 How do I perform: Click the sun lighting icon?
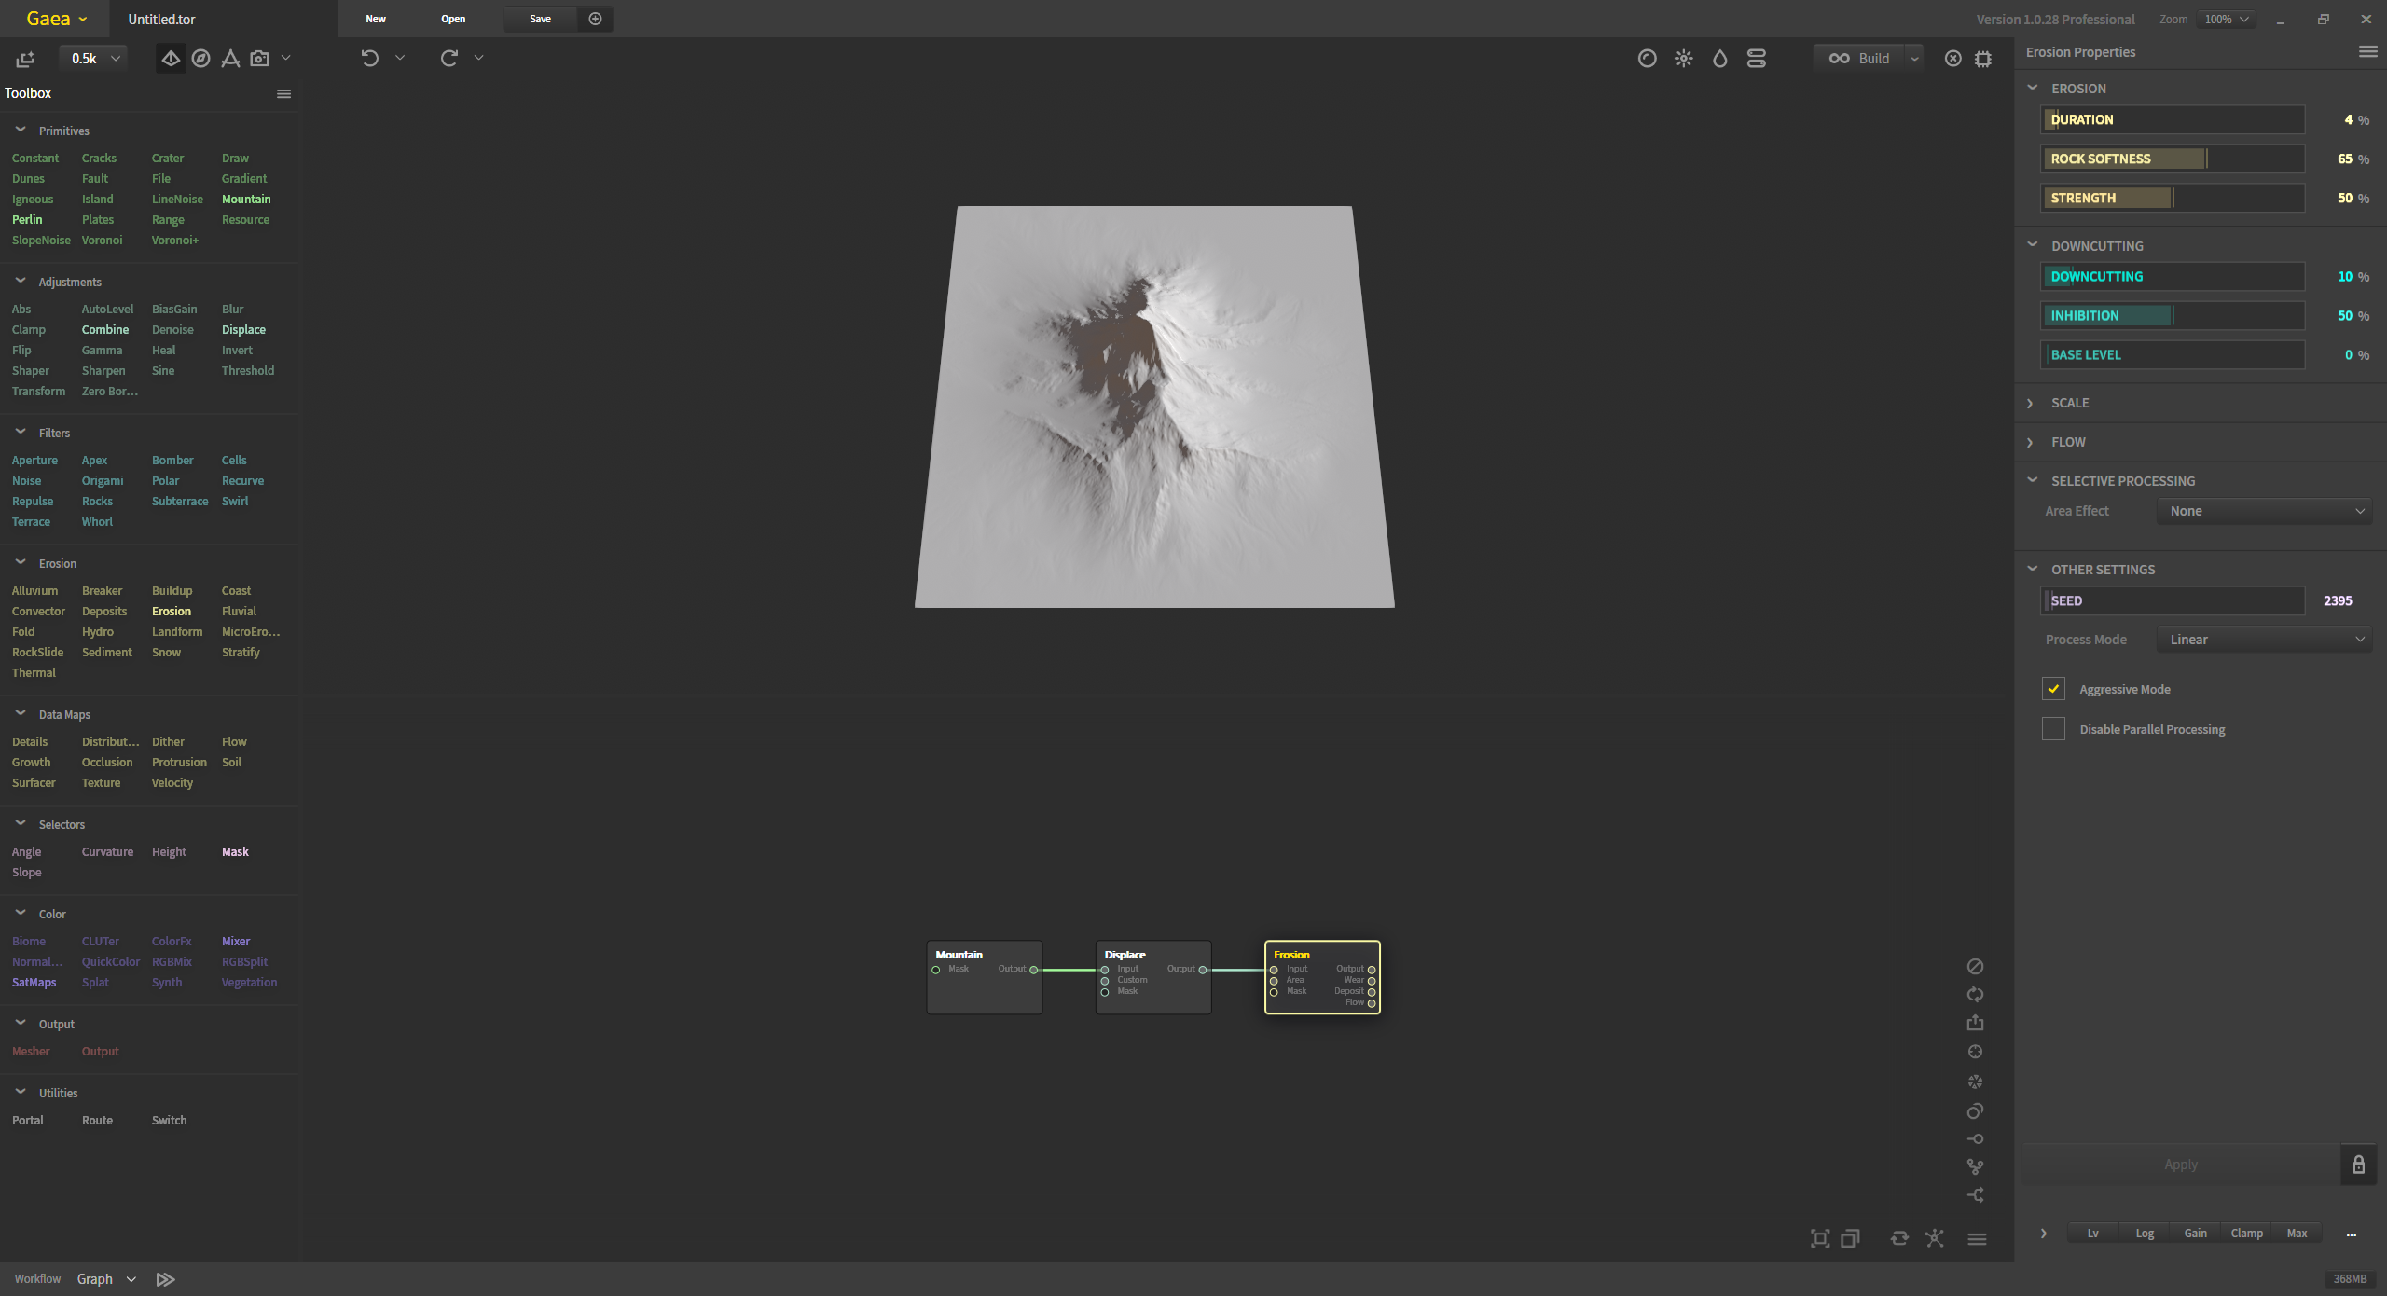(1683, 59)
